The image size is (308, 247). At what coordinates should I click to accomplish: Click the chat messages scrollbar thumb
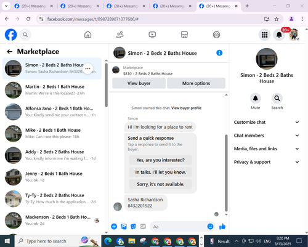[226, 173]
